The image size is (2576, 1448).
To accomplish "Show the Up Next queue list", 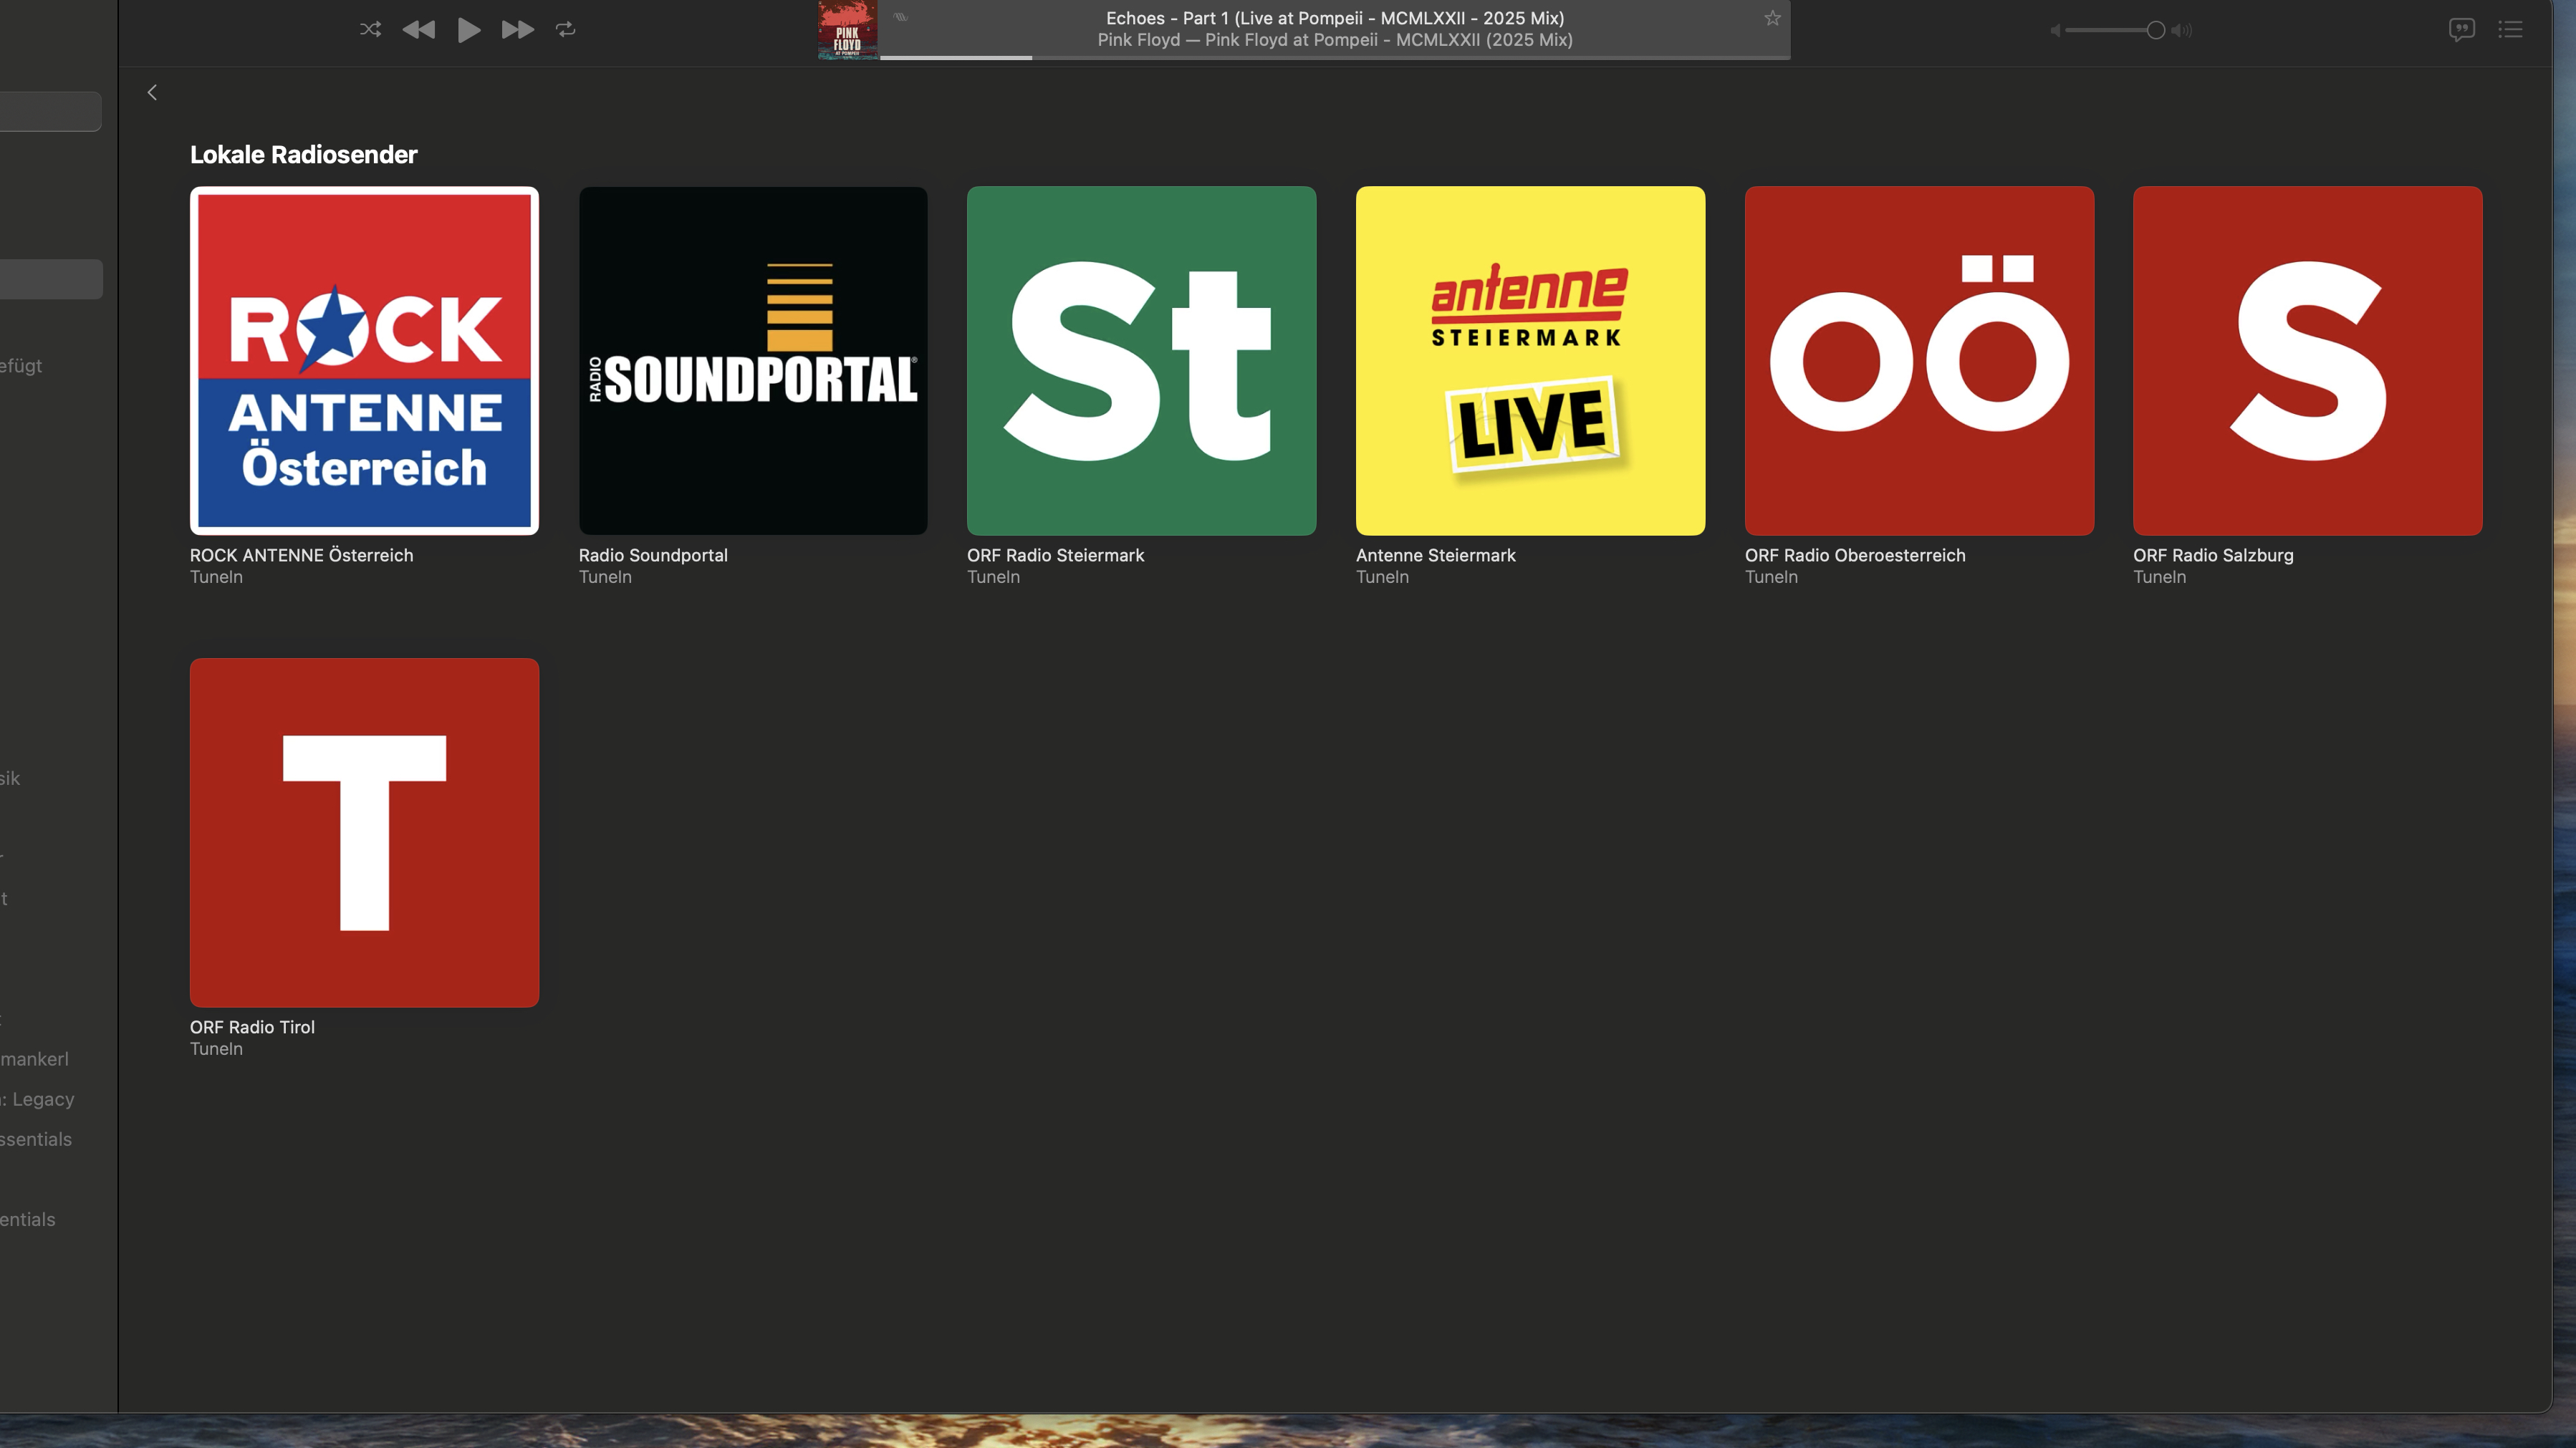I will (2510, 29).
